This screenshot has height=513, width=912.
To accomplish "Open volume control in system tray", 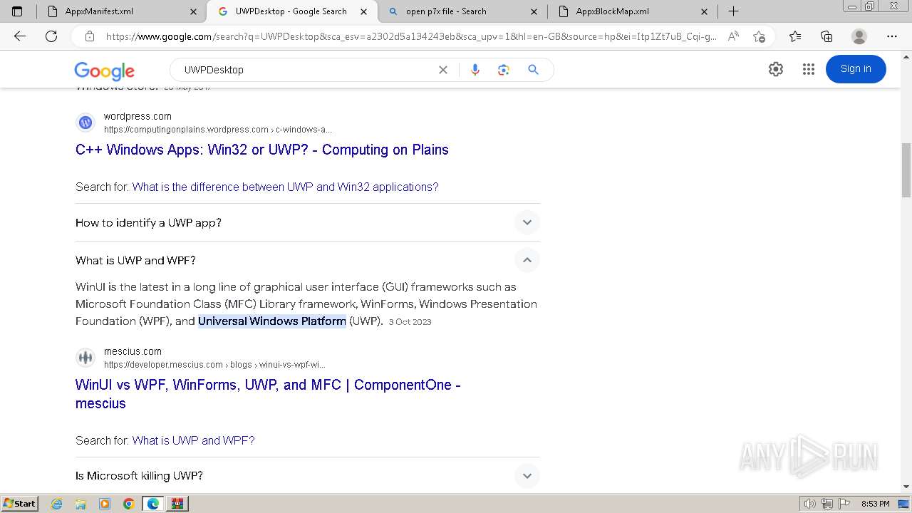I will pyautogui.click(x=810, y=504).
